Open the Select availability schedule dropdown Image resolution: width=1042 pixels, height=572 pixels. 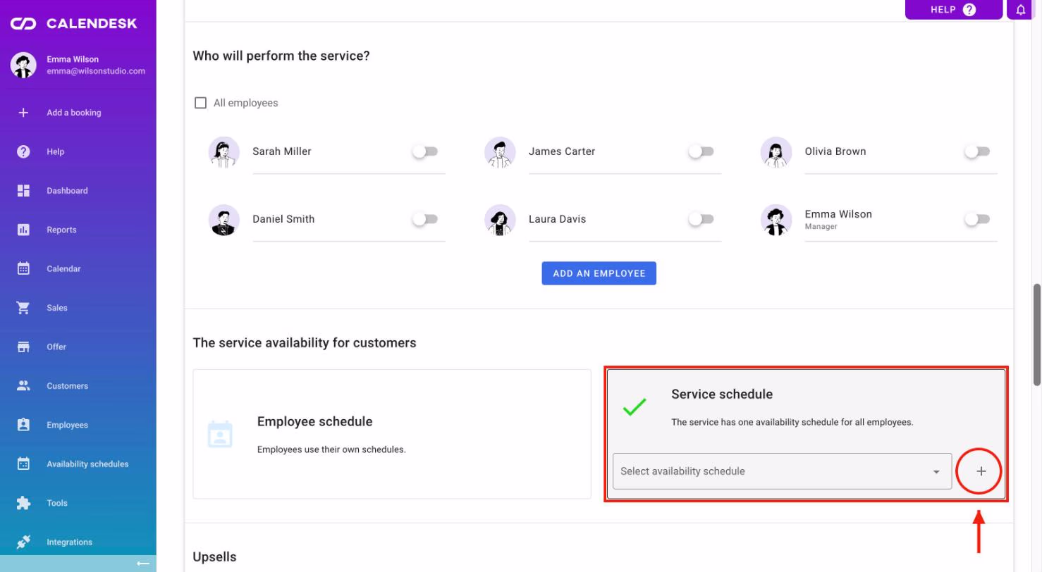[x=782, y=471]
